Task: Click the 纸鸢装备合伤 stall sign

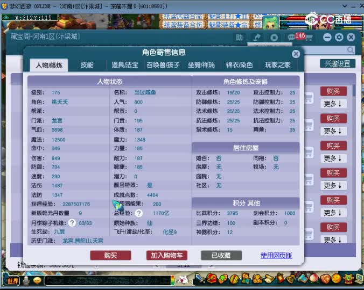Action: point(183,25)
